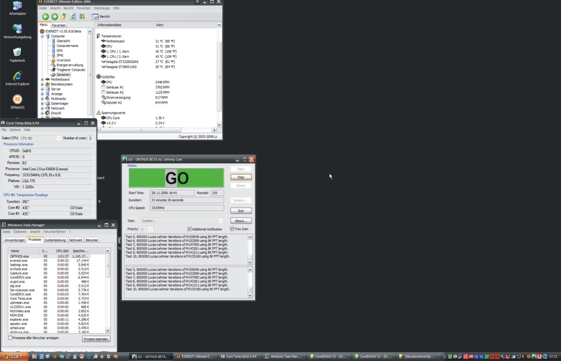Screen dimensions: 561x361
Task: Switch to EVEREST Ultimate taskbar button
Action: (196, 356)
